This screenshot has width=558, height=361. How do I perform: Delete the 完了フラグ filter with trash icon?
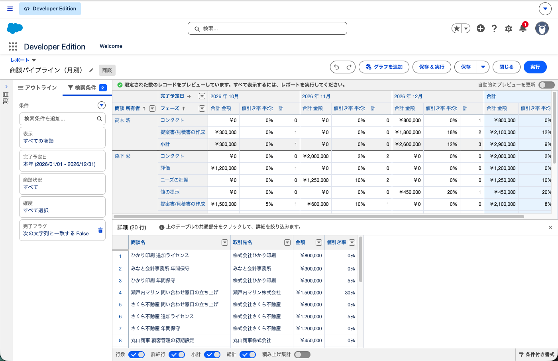coord(100,230)
